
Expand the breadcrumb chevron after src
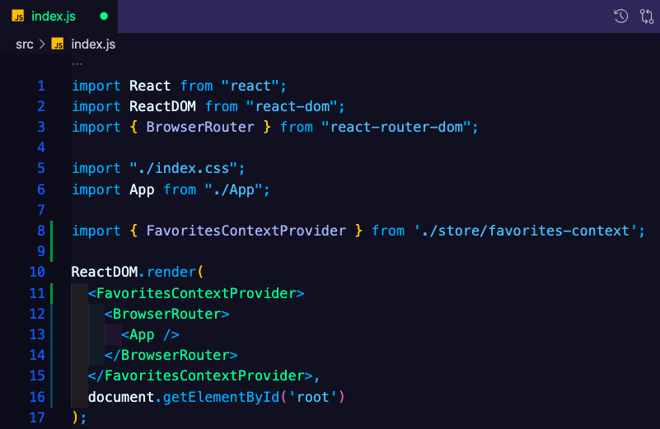42,44
